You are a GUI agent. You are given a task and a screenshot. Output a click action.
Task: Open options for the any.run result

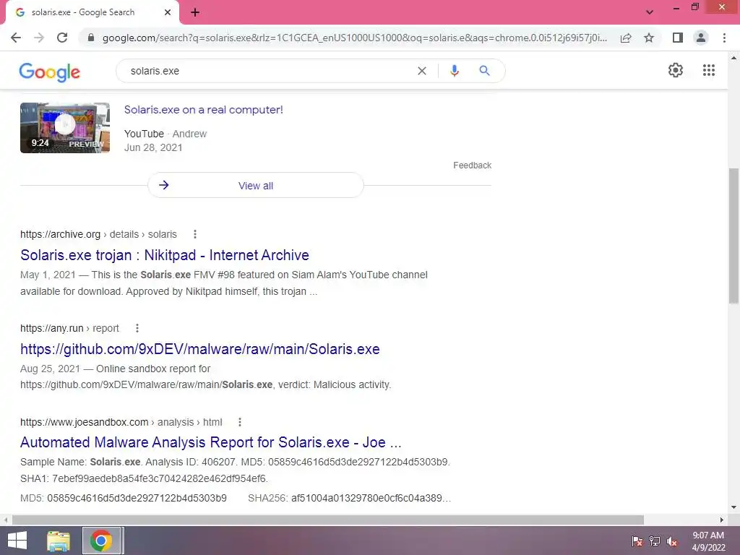[137, 328]
